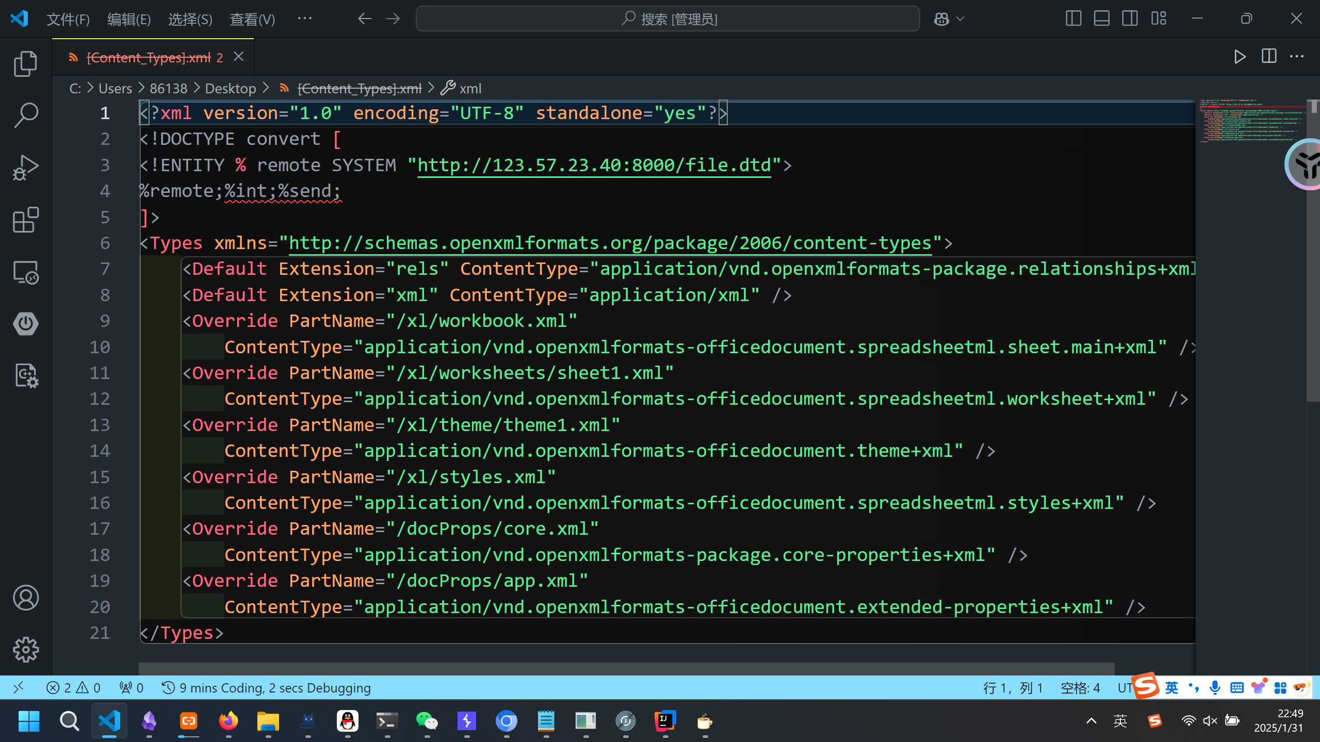
Task: Show hidden system tray icons chevron
Action: pyautogui.click(x=1091, y=721)
